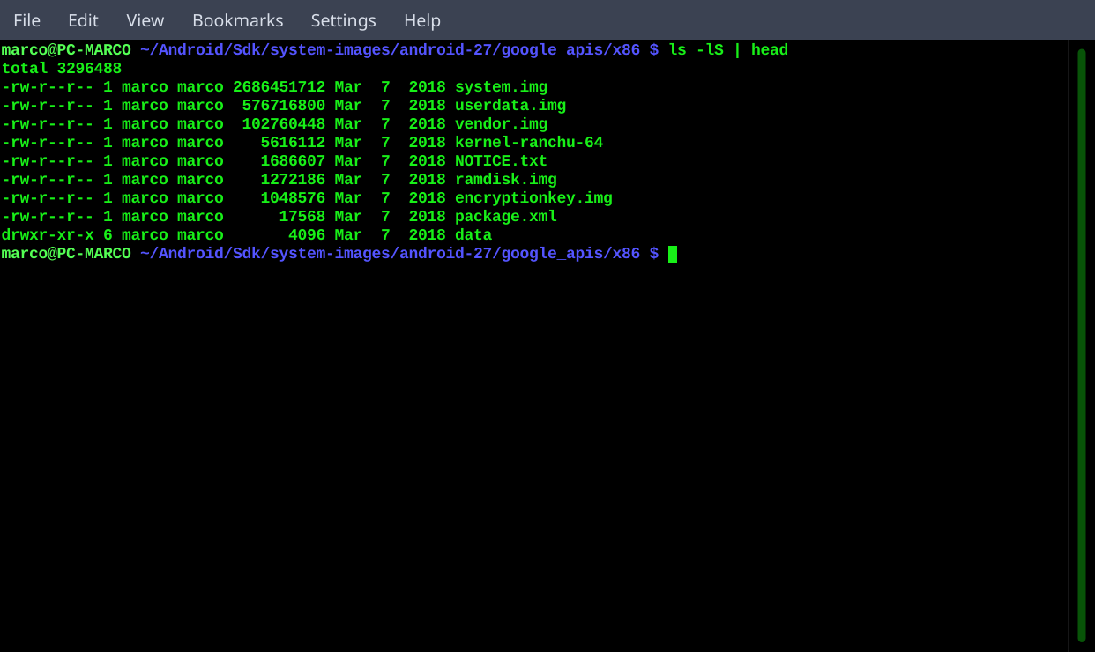Click the size value 1686607
Screen dimensions: 1095x652
293,161
